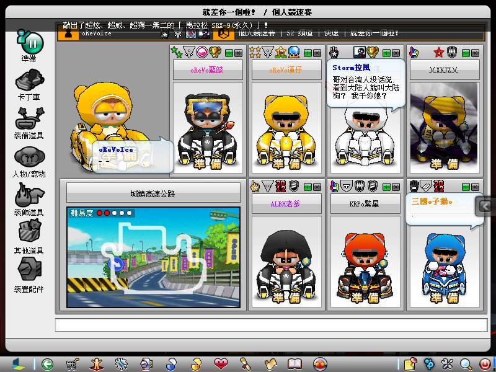Viewport: 496px width, 372px height.
Task: Click the blue capsule icon
Action: [171, 365]
